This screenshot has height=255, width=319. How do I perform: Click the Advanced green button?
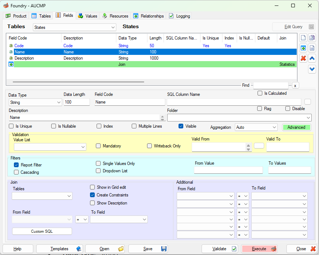point(296,127)
